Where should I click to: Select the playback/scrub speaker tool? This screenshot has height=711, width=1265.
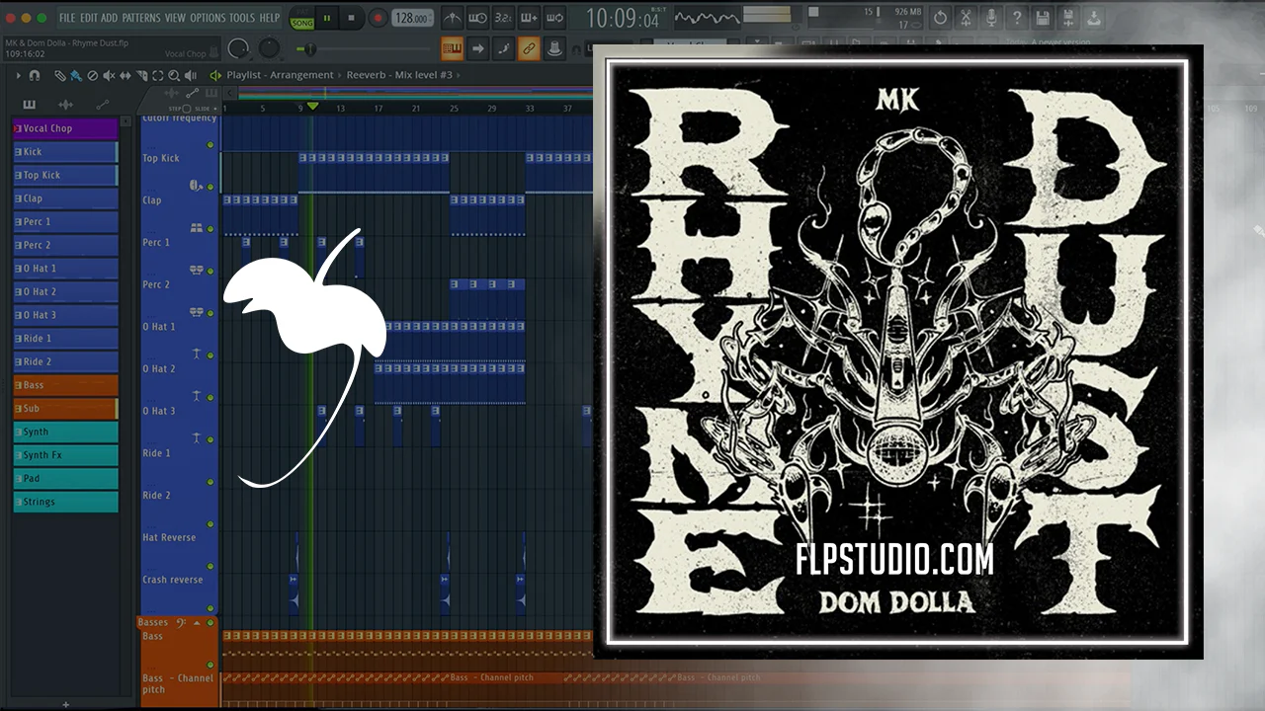[191, 75]
